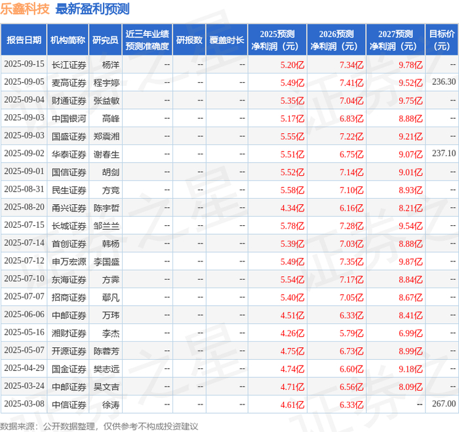Image resolution: width=459 pixels, height=432 pixels.
Task: Click the 2026预测净利润 column header
Action: 336,40
